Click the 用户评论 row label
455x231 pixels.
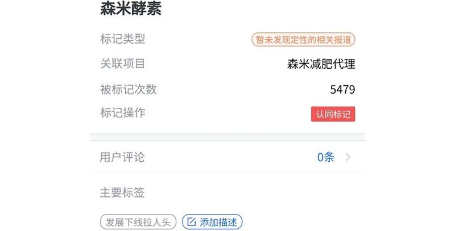(122, 157)
